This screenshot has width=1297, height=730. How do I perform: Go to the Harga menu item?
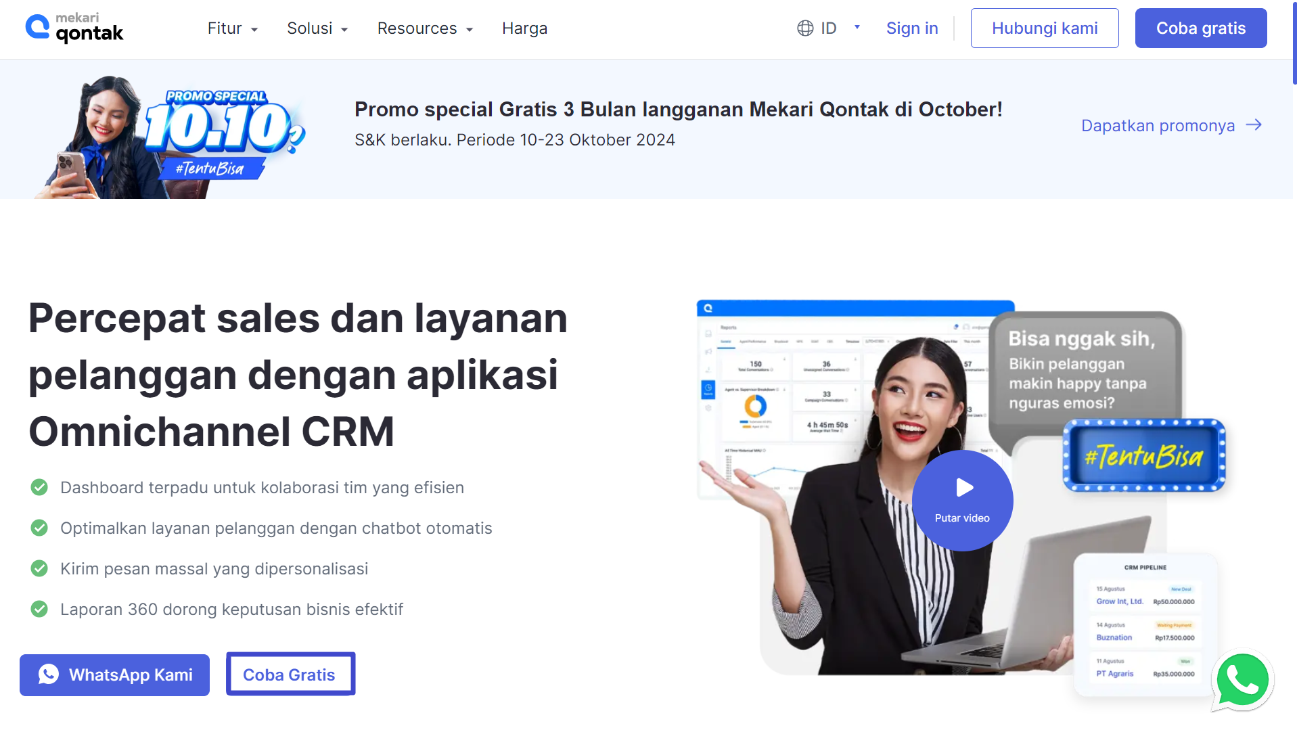(524, 28)
